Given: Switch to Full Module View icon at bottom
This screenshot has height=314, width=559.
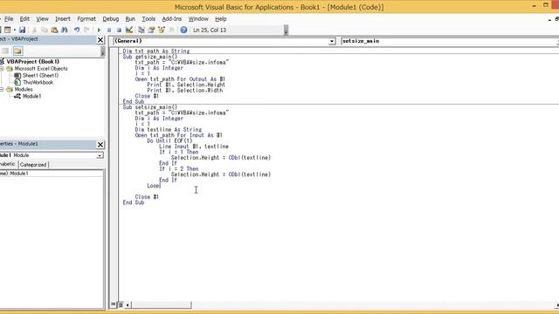Looking at the screenshot, I should [121, 304].
